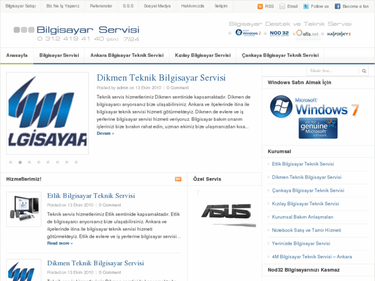Screen dimensions: 375x281
Task: Open Yerinizde Bilgisayar Servisi link
Action: coord(301,243)
